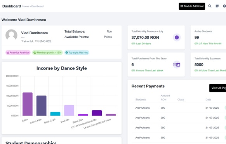Click Total Purchases From The Store label

(149, 59)
